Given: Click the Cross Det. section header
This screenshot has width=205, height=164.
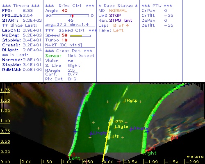Looking at the screenshot, I should click(68, 51).
